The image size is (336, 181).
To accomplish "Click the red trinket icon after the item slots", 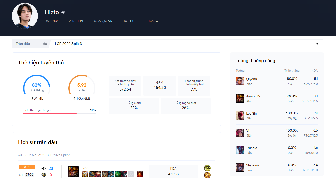I will [x=140, y=174].
